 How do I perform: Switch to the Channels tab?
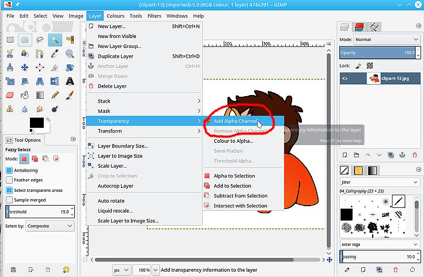click(x=359, y=26)
